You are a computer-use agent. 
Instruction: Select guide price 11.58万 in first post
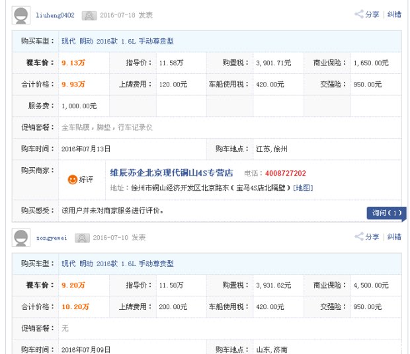tap(171, 63)
